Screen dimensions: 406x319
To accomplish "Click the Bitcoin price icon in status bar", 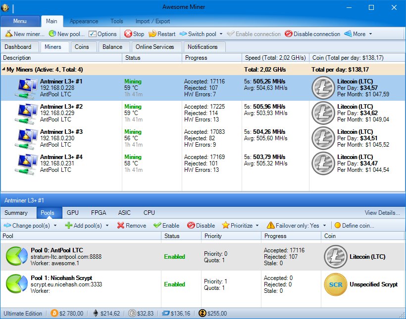I will tap(54, 313).
